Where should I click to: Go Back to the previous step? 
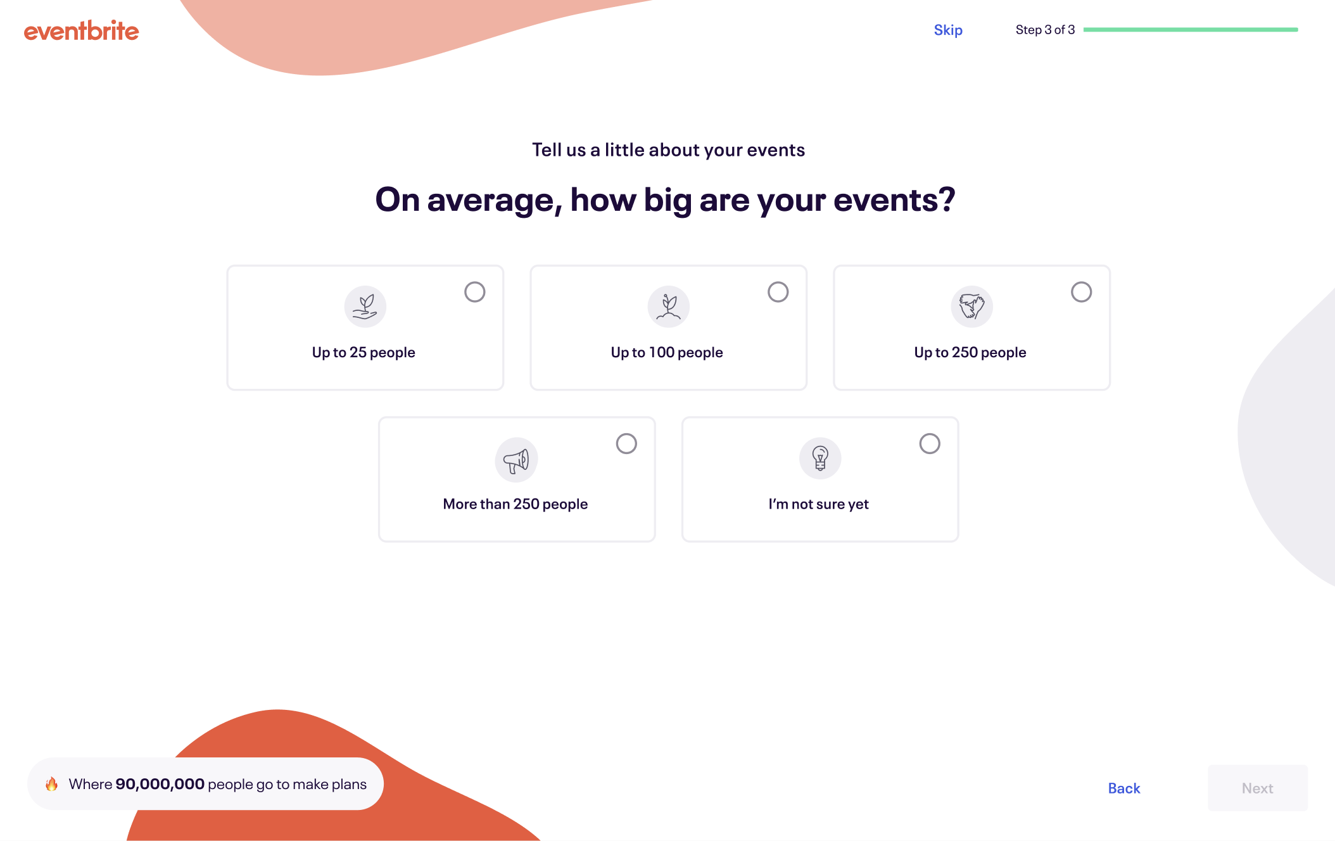click(x=1124, y=788)
